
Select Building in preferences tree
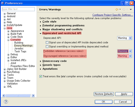pyautogui.click(x=19, y=43)
